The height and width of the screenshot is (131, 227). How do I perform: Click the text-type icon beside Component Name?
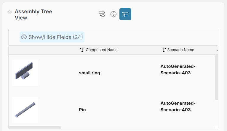pos(82,50)
